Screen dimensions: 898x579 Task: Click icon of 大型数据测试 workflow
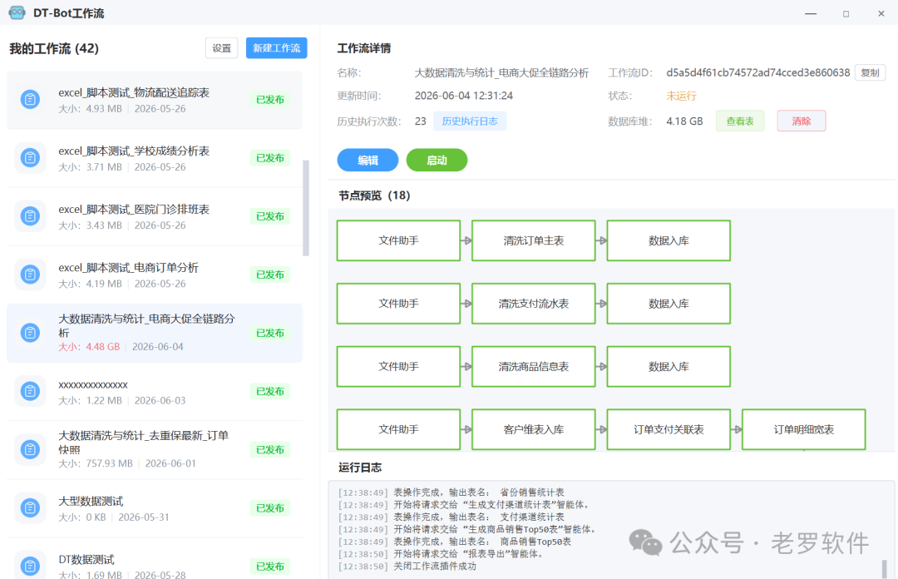(x=31, y=508)
